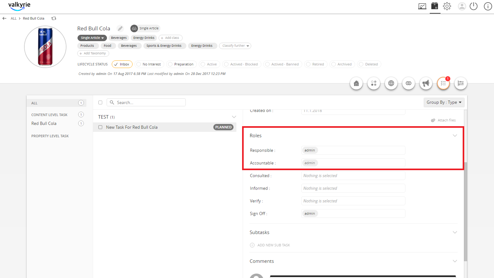Click the refresh icon beside breadcrumb
Viewport: 494px width, 278px height.
(x=54, y=18)
